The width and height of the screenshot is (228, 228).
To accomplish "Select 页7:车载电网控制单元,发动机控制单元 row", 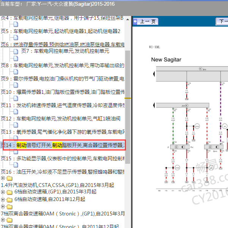I will click(x=65, y=51).
